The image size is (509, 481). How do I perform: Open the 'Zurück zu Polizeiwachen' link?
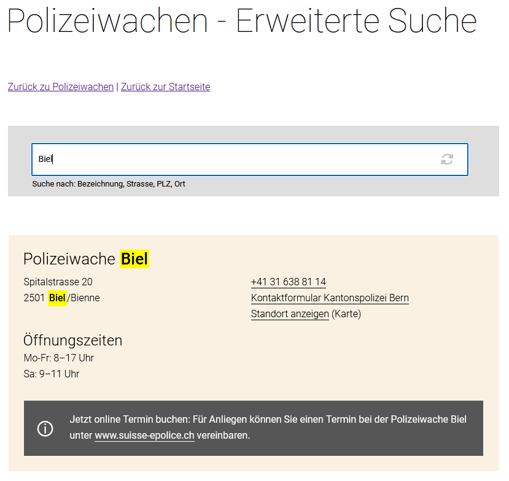(x=61, y=87)
